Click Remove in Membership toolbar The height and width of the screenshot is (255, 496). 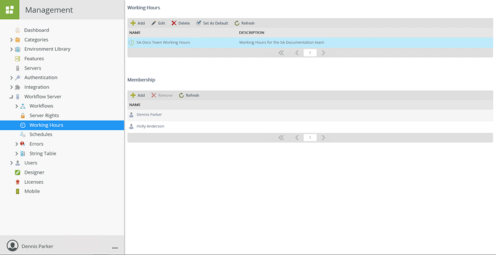162,95
